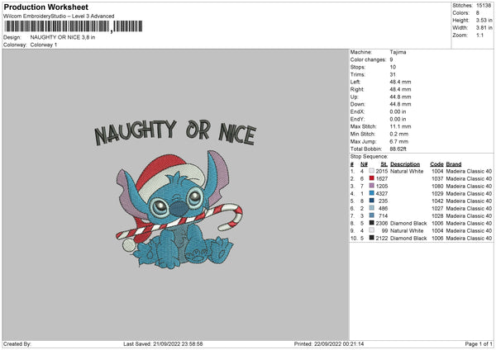This screenshot has width=496, height=350.
Task: Click the Colors value 8
Action: click(477, 13)
